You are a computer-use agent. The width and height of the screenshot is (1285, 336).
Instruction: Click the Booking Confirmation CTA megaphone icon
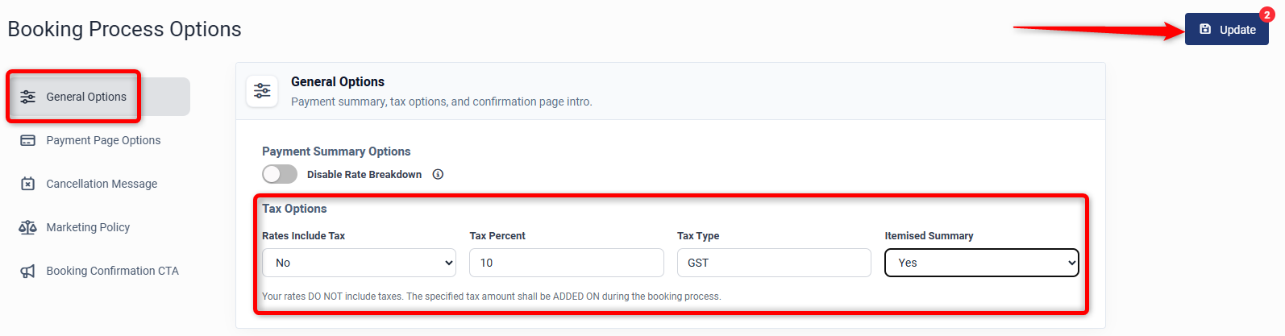pos(27,271)
